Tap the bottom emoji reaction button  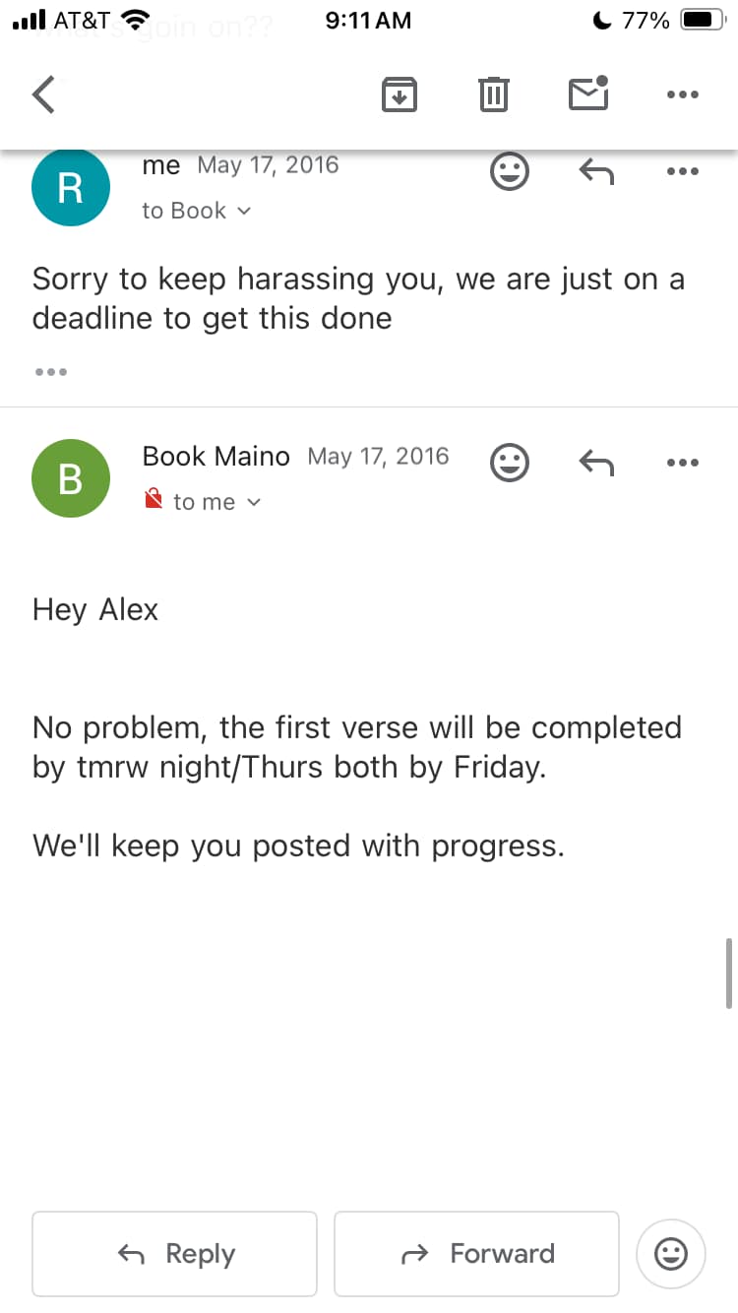pyautogui.click(x=671, y=1254)
